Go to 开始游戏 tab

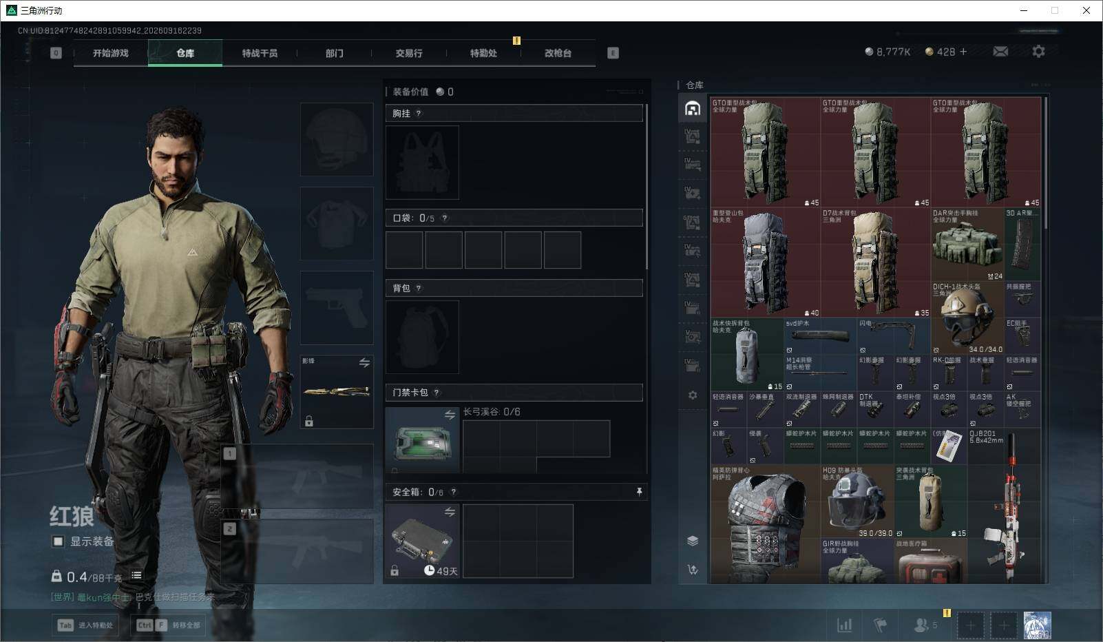[x=111, y=53]
